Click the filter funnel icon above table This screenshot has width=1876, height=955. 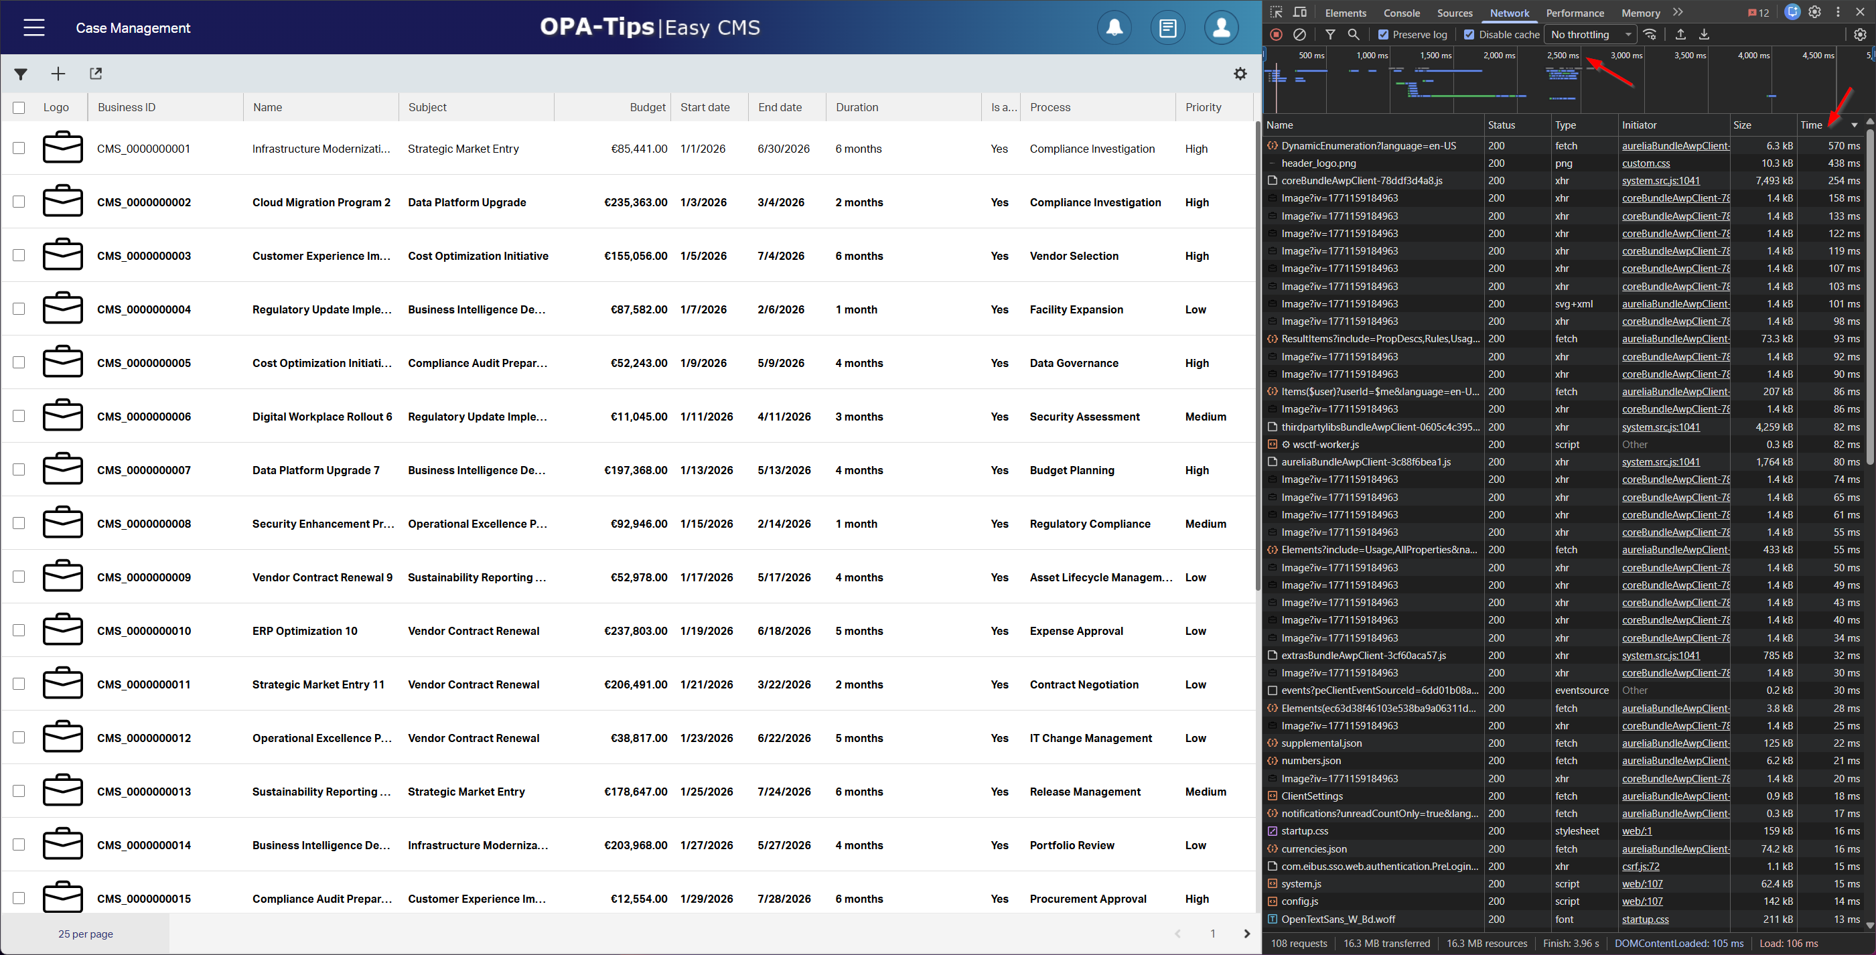pyautogui.click(x=20, y=74)
